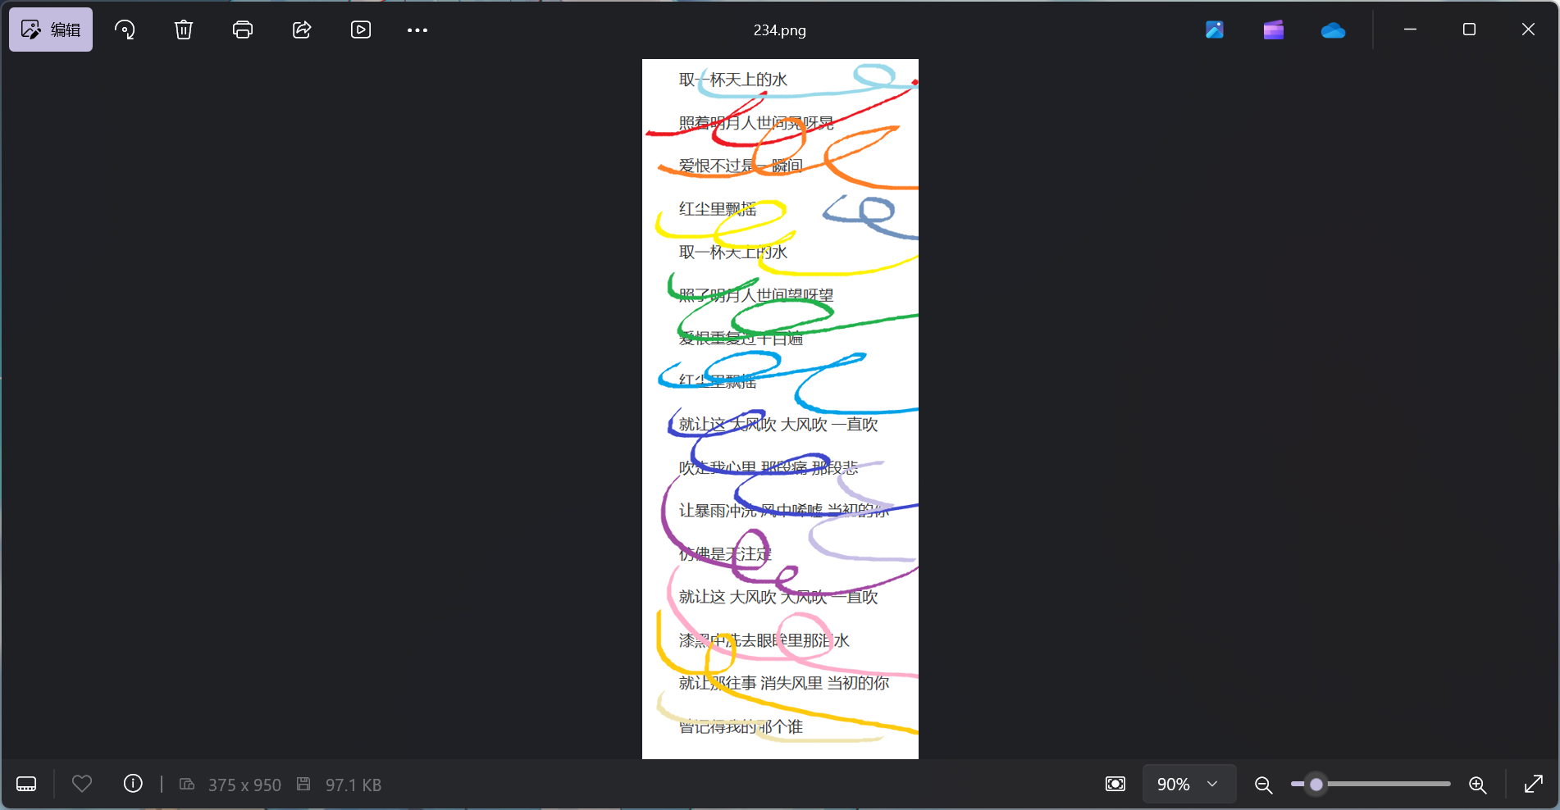Open the print dialog
The height and width of the screenshot is (810, 1560).
[x=243, y=30]
